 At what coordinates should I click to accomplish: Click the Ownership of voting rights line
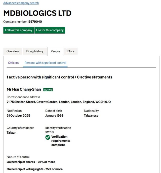[34, 169]
